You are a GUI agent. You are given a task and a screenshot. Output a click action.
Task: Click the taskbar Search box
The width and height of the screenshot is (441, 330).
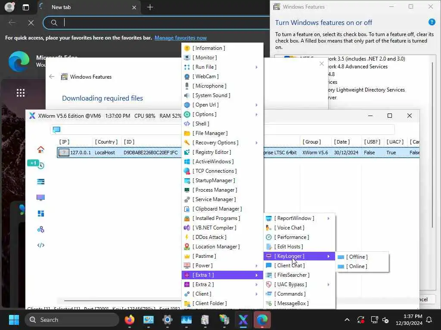pyautogui.click(x=72, y=320)
